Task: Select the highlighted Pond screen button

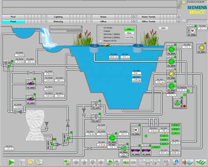Action: (13, 22)
